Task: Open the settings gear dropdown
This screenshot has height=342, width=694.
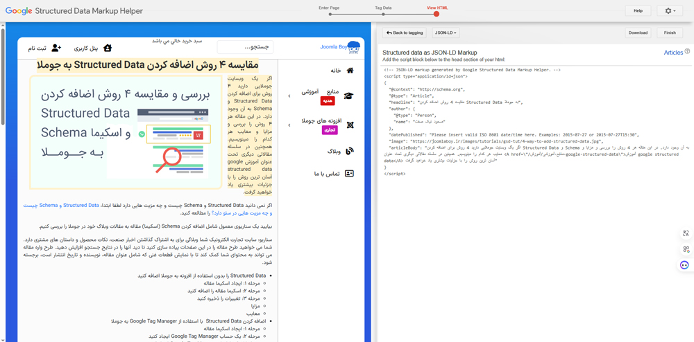Action: coord(670,10)
